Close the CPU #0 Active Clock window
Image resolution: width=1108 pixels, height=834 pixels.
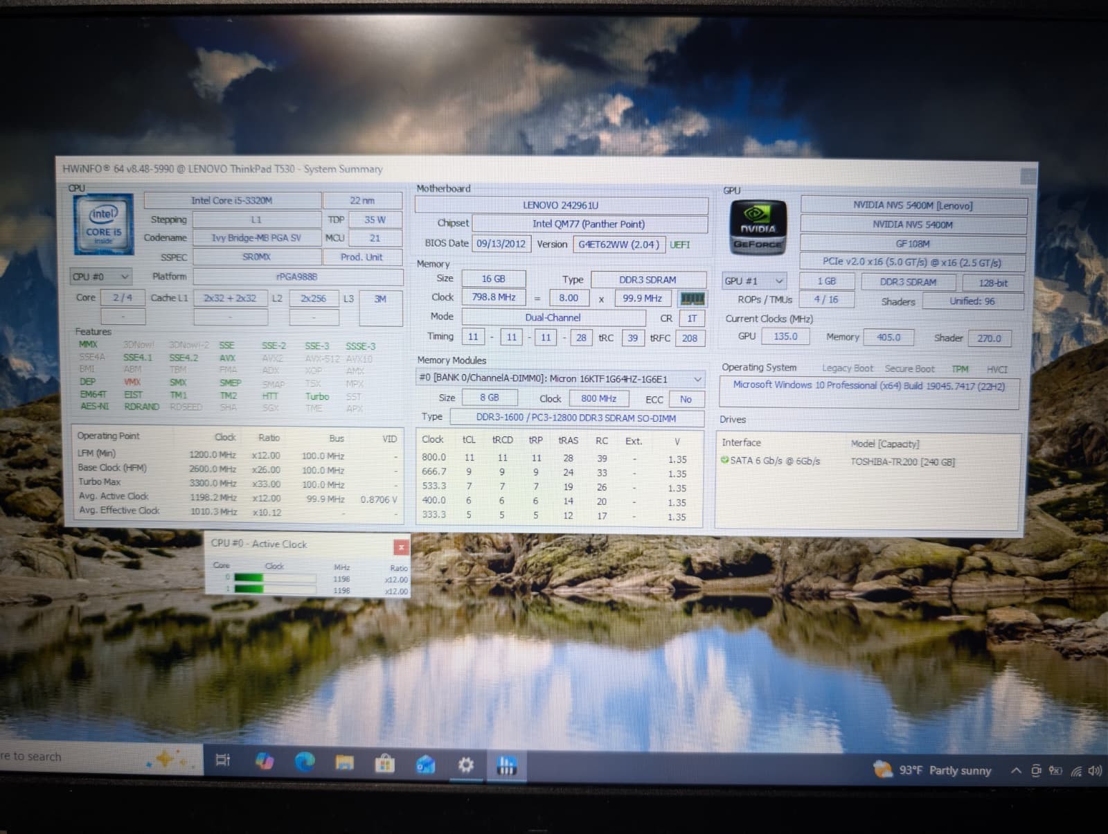point(401,547)
